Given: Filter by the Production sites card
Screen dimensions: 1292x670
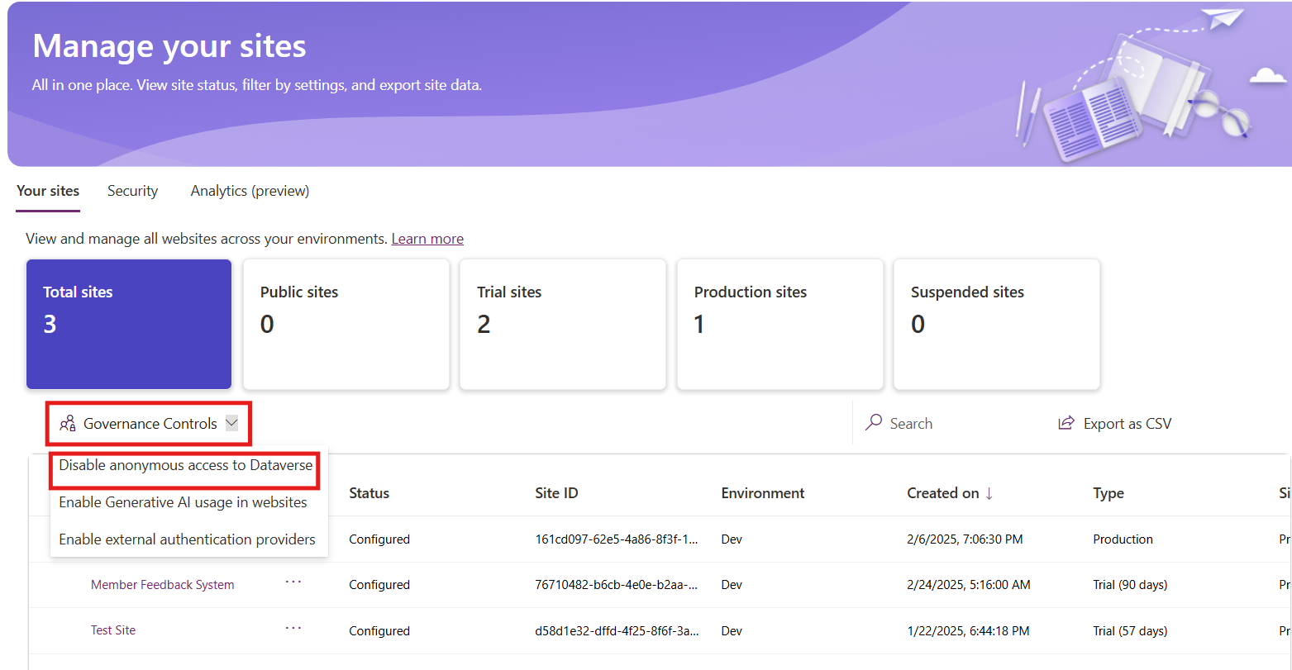Looking at the screenshot, I should click(x=779, y=324).
